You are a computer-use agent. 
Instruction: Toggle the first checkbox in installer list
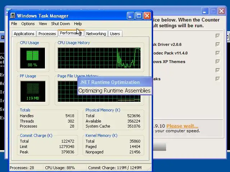(218, 36)
